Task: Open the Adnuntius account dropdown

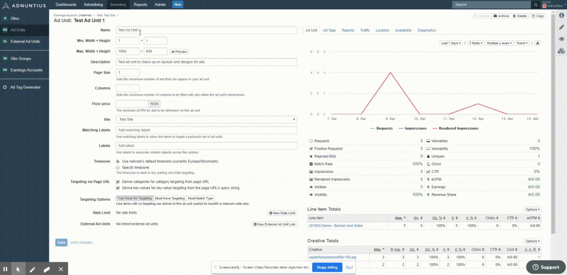Action: 555,6
